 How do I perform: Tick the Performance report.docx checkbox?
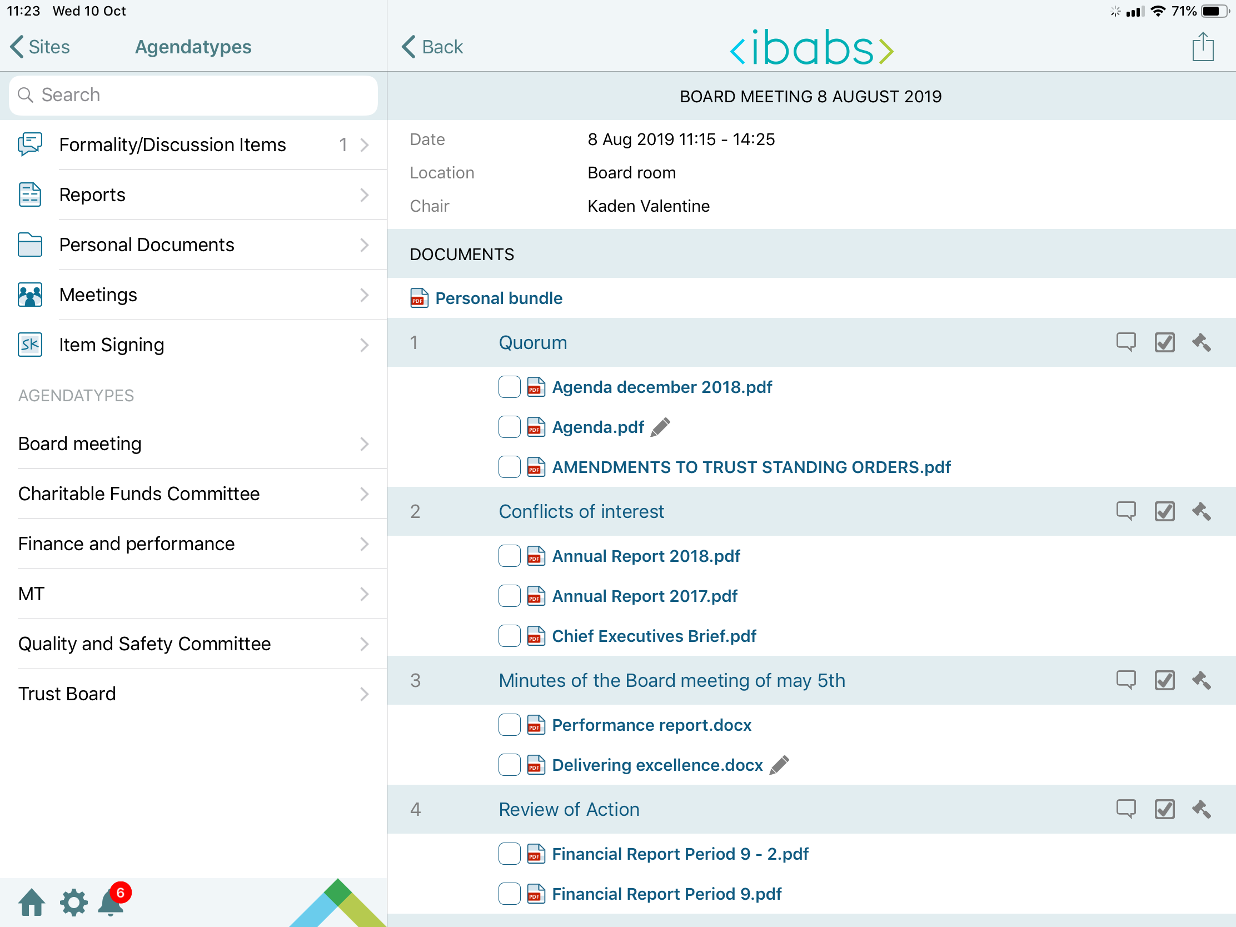pos(509,725)
